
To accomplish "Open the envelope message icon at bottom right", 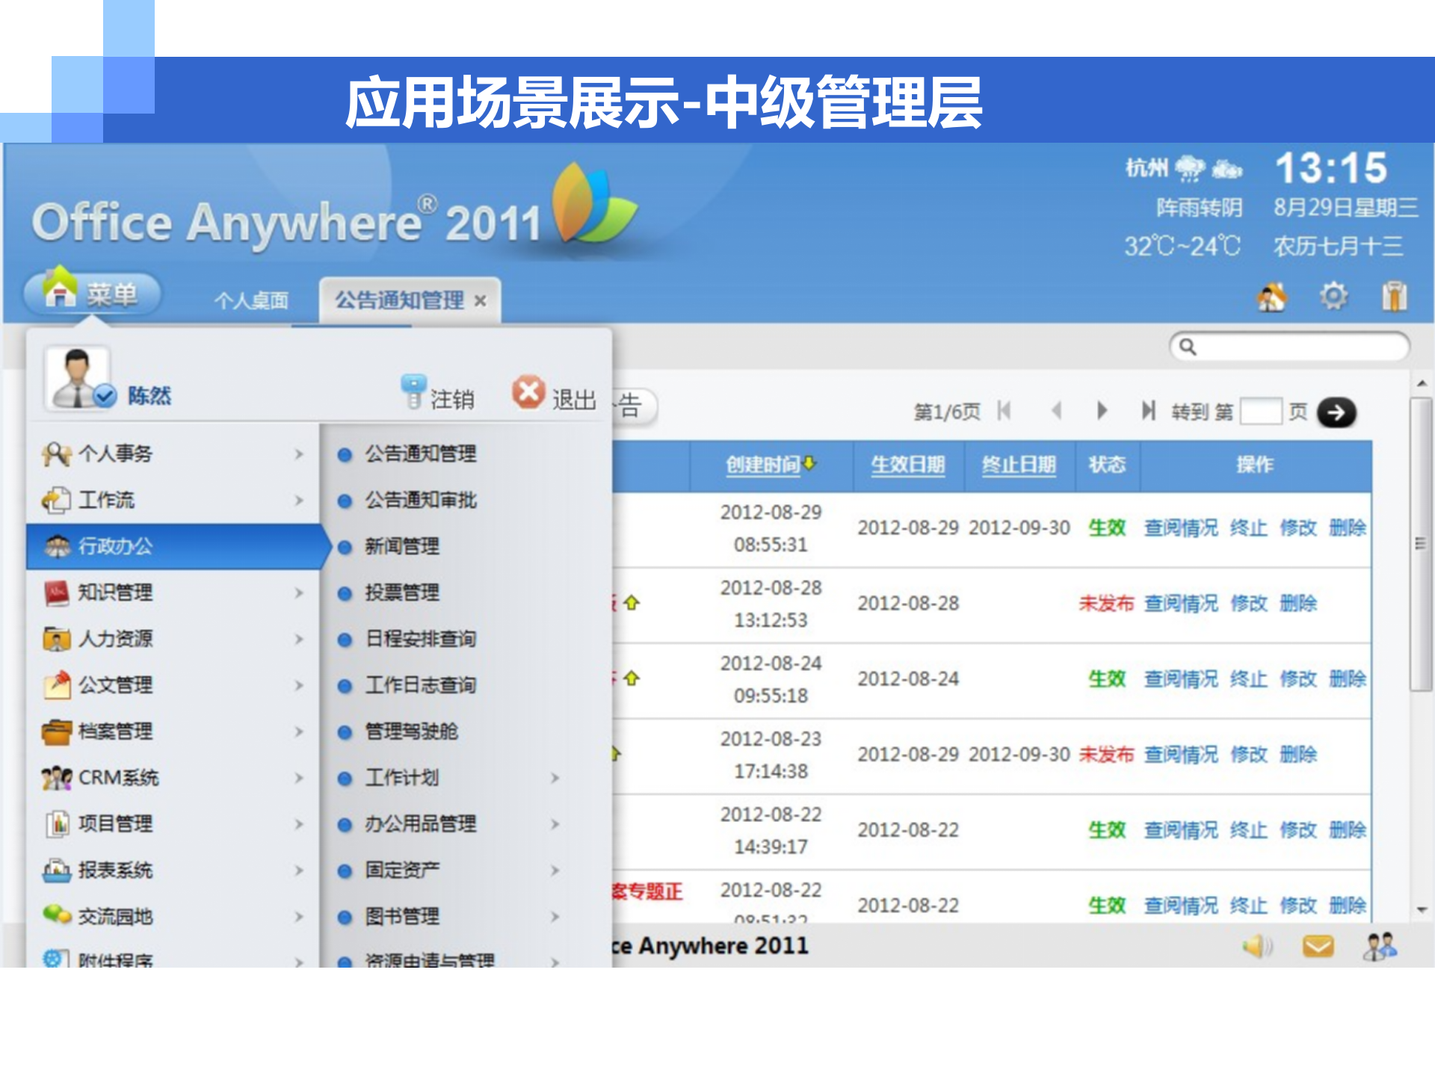I will tap(1318, 947).
